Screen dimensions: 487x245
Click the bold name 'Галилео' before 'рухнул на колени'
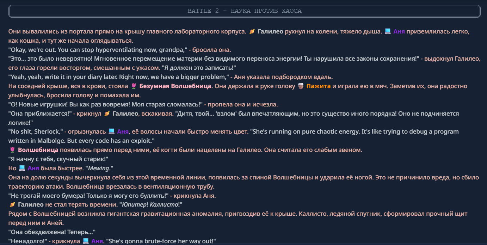pos(270,31)
